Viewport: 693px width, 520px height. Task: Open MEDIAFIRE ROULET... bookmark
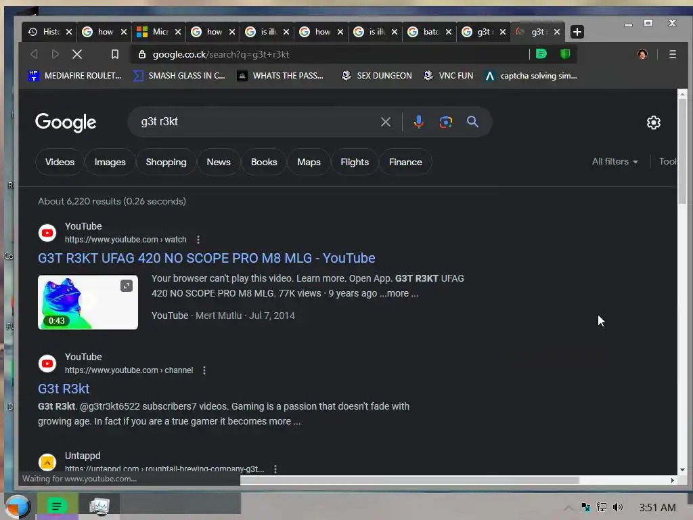[x=74, y=76]
